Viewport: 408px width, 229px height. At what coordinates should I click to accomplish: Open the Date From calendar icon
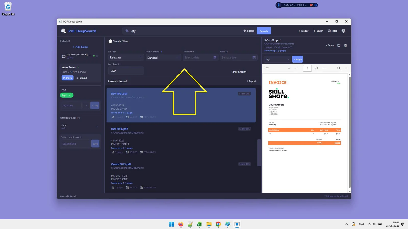click(x=215, y=58)
